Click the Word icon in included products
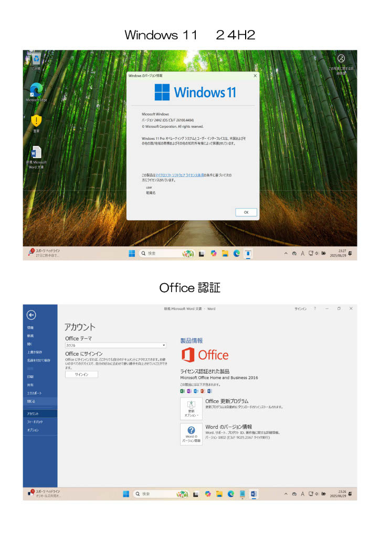The width and height of the screenshot is (380, 538). click(209, 391)
